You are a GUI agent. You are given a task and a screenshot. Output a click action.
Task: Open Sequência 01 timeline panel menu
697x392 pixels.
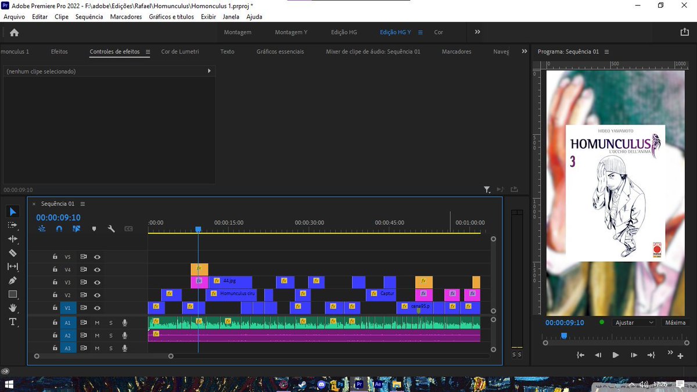click(82, 204)
